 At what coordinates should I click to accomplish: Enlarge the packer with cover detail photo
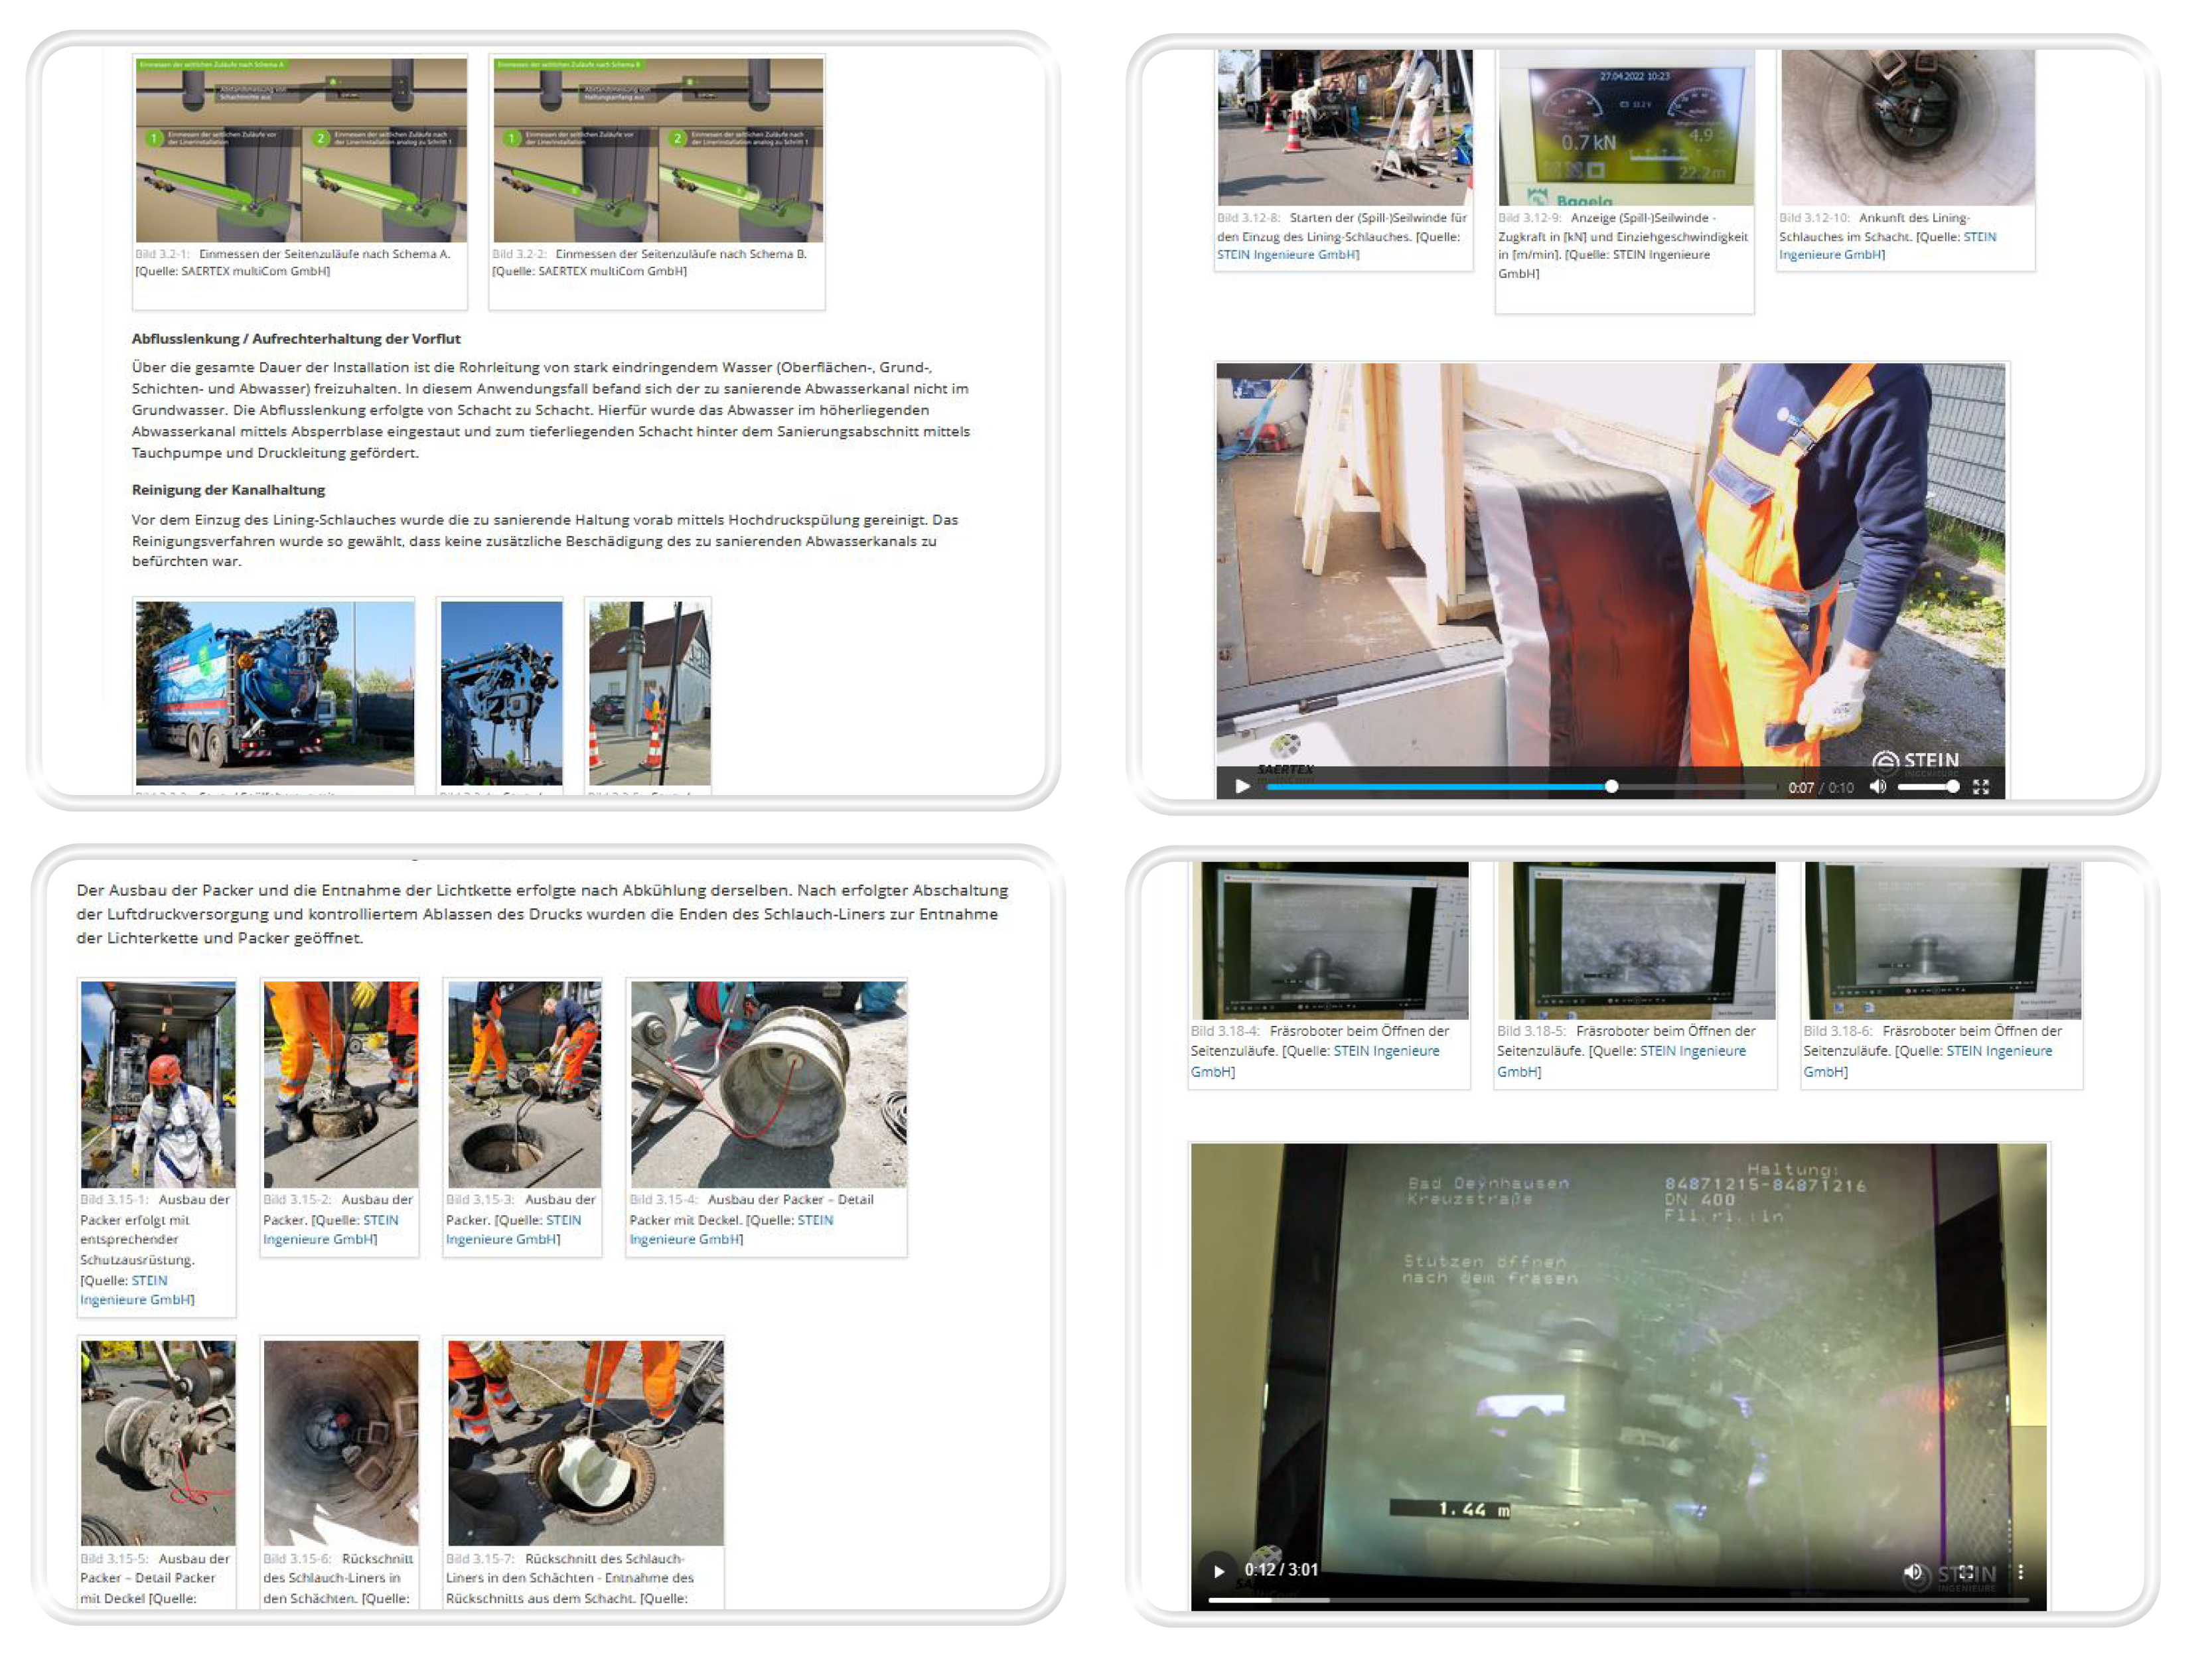pos(768,1084)
